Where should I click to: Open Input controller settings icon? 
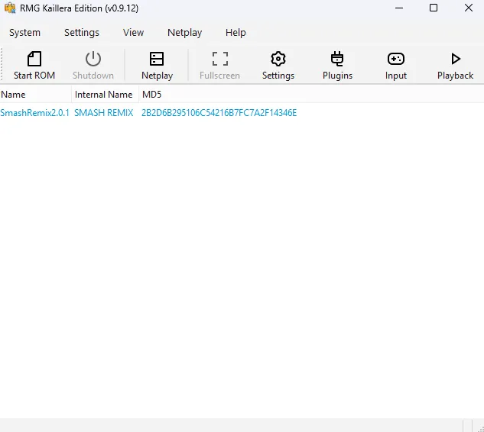click(396, 59)
